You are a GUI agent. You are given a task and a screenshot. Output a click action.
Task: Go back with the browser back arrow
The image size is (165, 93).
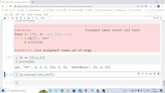(x=3, y=6)
